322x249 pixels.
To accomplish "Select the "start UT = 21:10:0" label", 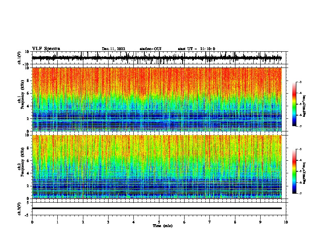I will pyautogui.click(x=196, y=49).
